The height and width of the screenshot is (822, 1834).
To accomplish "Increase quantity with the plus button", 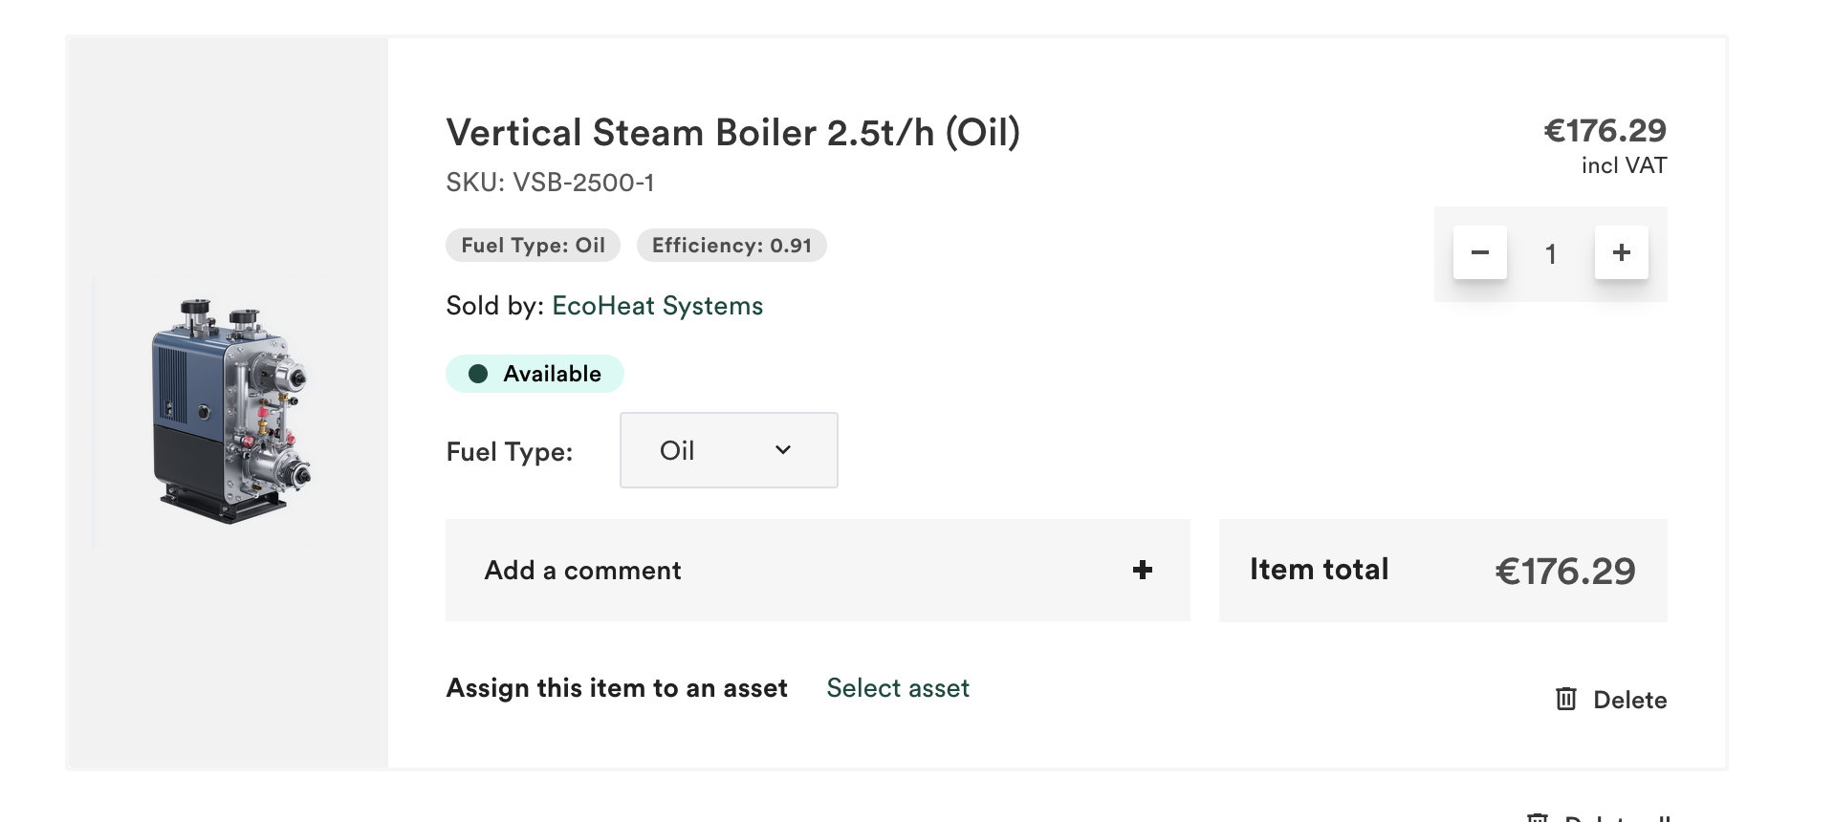I will point(1621,253).
